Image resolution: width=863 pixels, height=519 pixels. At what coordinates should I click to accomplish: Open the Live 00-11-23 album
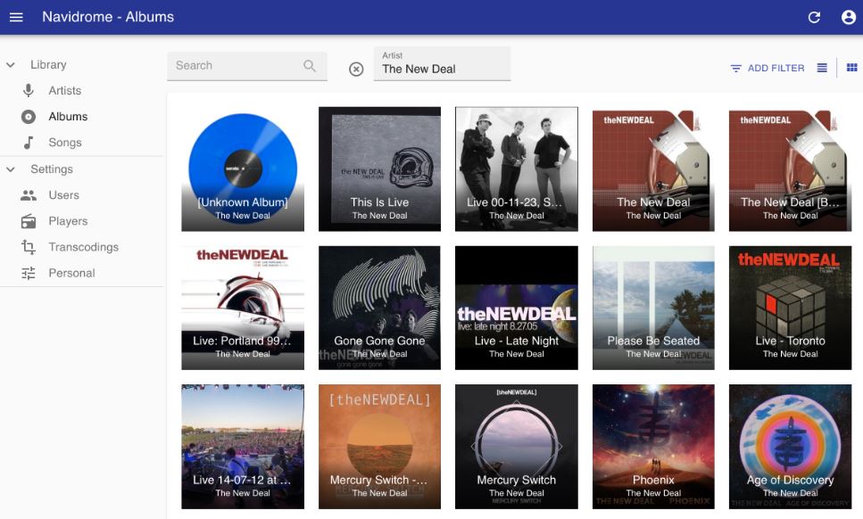click(x=516, y=169)
